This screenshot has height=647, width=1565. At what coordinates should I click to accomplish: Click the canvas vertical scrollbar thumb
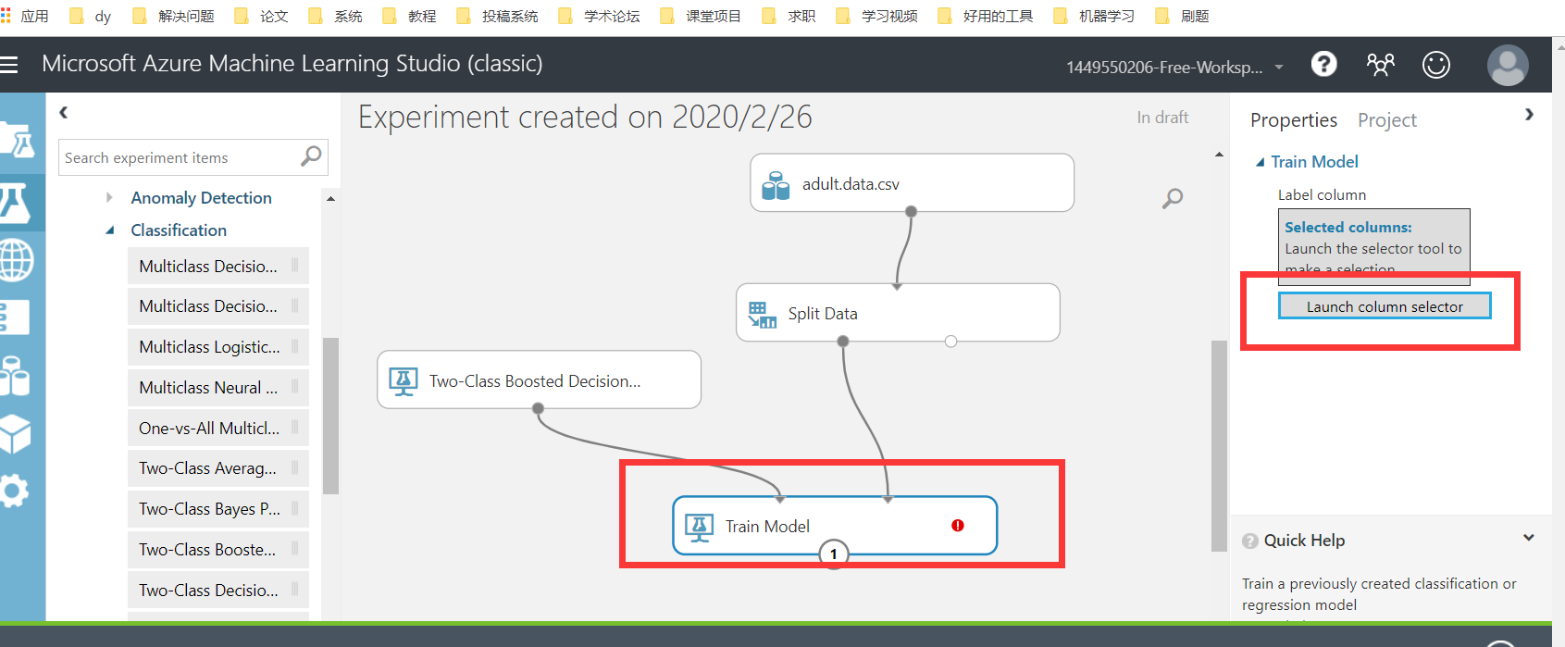1219,446
